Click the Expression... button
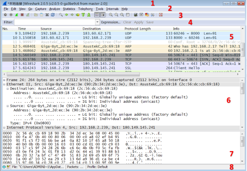Screen dimensions: 247x171 point(111,22)
